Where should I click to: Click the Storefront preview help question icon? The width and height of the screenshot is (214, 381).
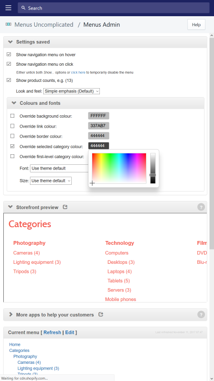point(201,207)
